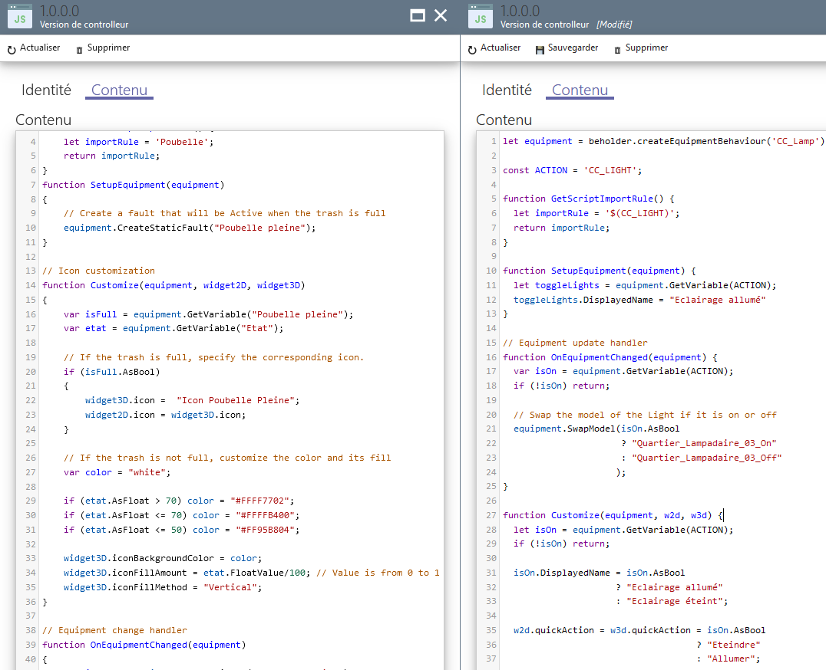Click GetScriptImportRule function name in right editor

602,199
